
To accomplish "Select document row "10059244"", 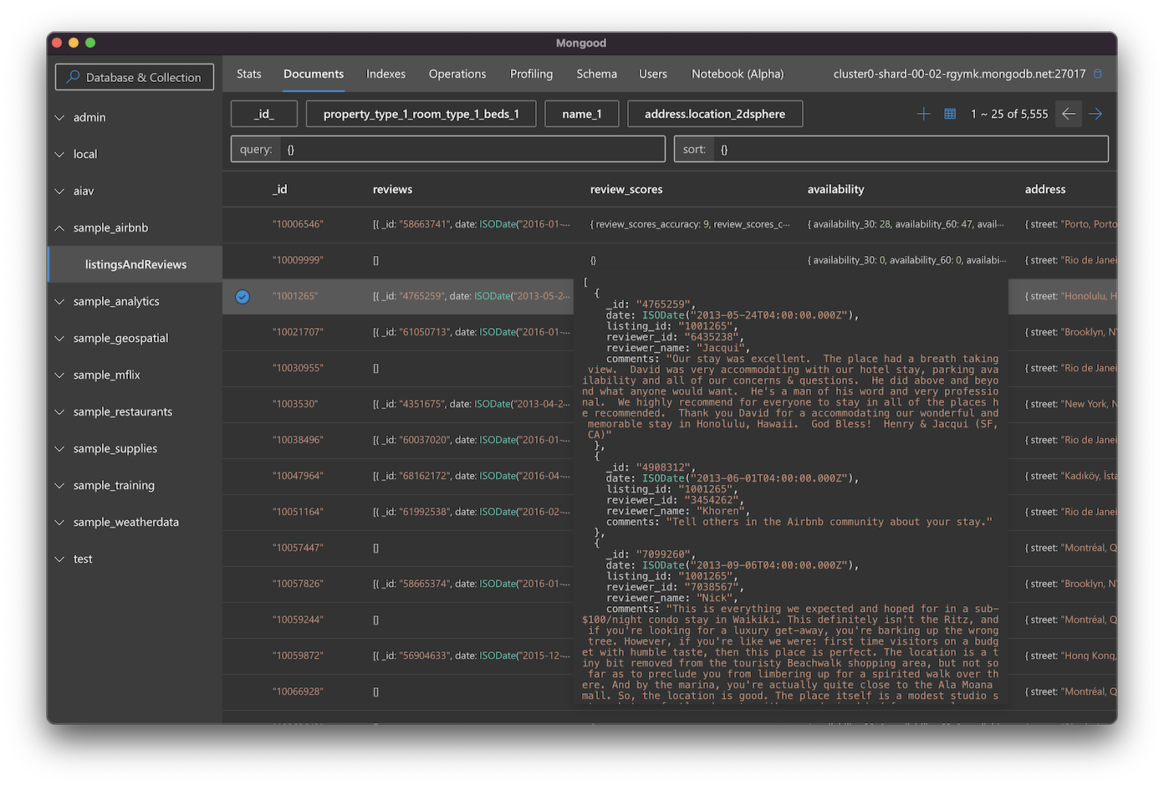I will tap(398, 620).
